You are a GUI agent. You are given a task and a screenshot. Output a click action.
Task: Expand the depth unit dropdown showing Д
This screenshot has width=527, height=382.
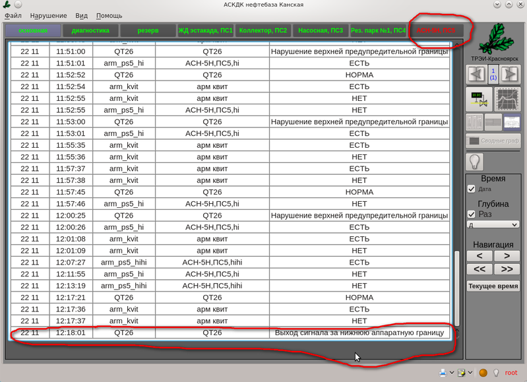(x=493, y=224)
